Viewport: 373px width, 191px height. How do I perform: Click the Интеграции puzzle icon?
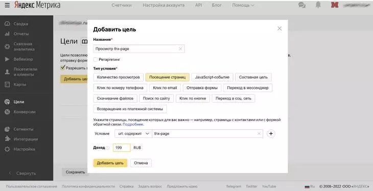click(7, 139)
